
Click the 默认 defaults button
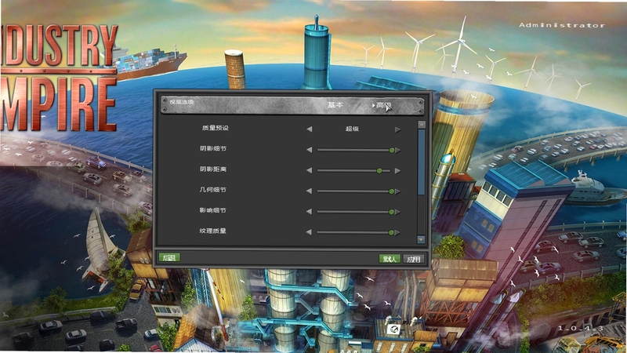(390, 259)
